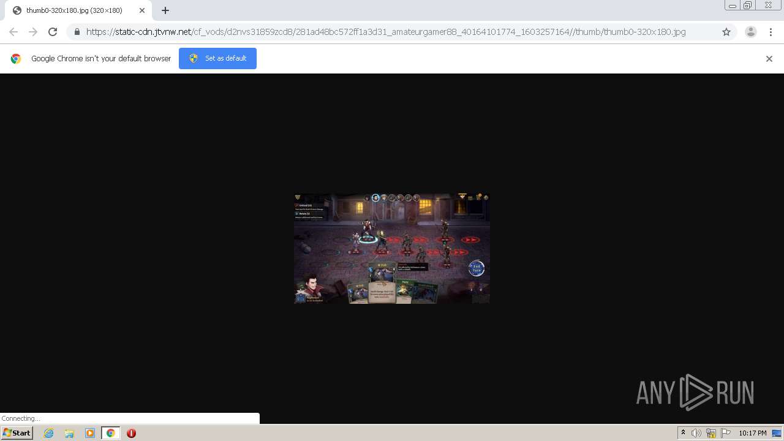Image resolution: width=784 pixels, height=441 pixels.
Task: Open the Chrome profile avatar menu
Action: (x=750, y=32)
